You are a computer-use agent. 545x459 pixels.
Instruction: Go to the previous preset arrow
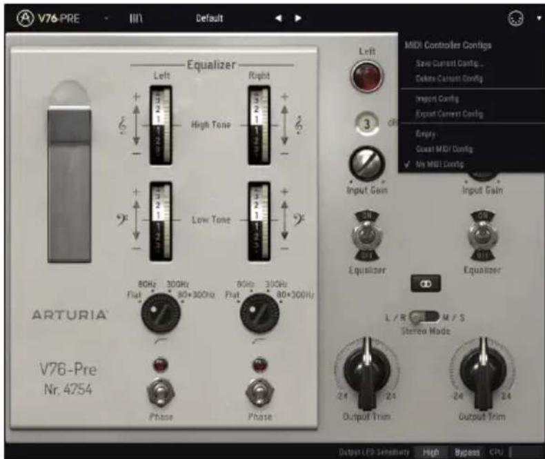(x=279, y=18)
